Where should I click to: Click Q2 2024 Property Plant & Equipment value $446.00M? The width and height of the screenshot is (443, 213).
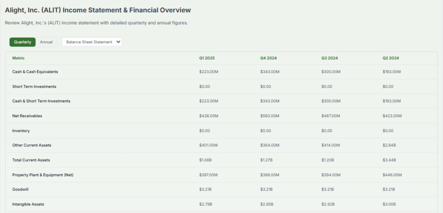coord(392,175)
